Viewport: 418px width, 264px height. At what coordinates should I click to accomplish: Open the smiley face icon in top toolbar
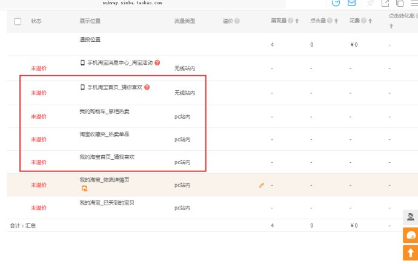336,2
